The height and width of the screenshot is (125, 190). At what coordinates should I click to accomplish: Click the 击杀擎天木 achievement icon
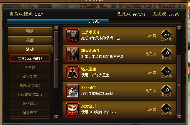tap(73, 36)
